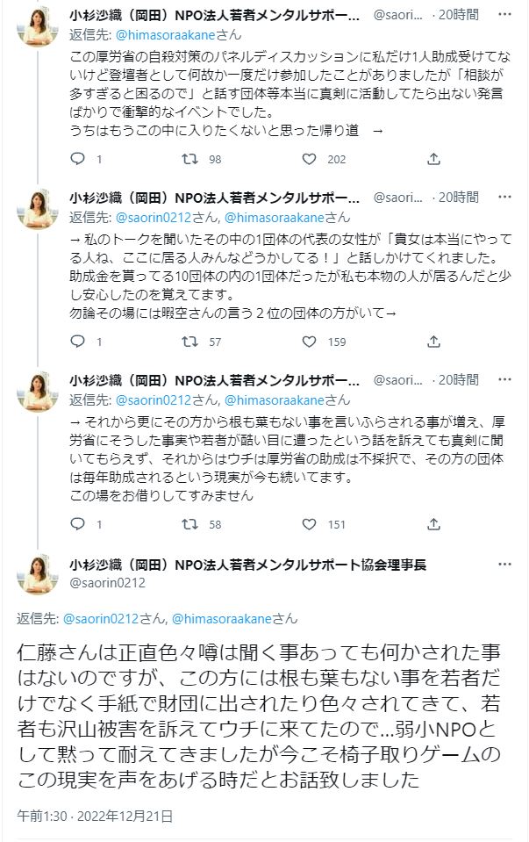Open the third tweet's more options menu

[504, 380]
